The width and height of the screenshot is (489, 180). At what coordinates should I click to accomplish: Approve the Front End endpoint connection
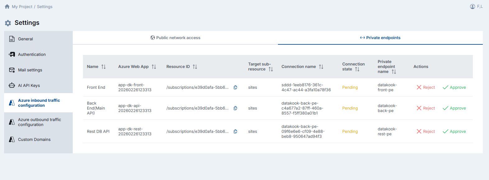point(454,87)
